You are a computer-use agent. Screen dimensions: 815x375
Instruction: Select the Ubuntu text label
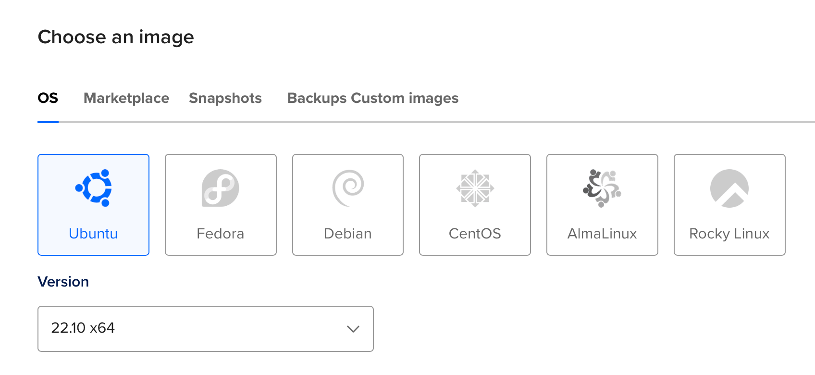[x=93, y=234]
